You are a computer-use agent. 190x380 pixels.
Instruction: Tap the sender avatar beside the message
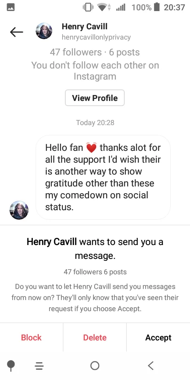(19, 210)
